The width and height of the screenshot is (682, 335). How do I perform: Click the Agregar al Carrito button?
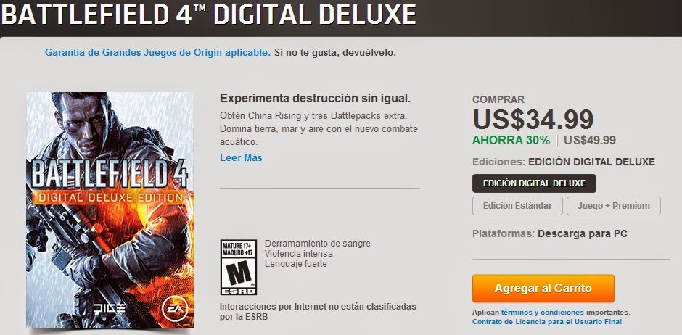543,288
